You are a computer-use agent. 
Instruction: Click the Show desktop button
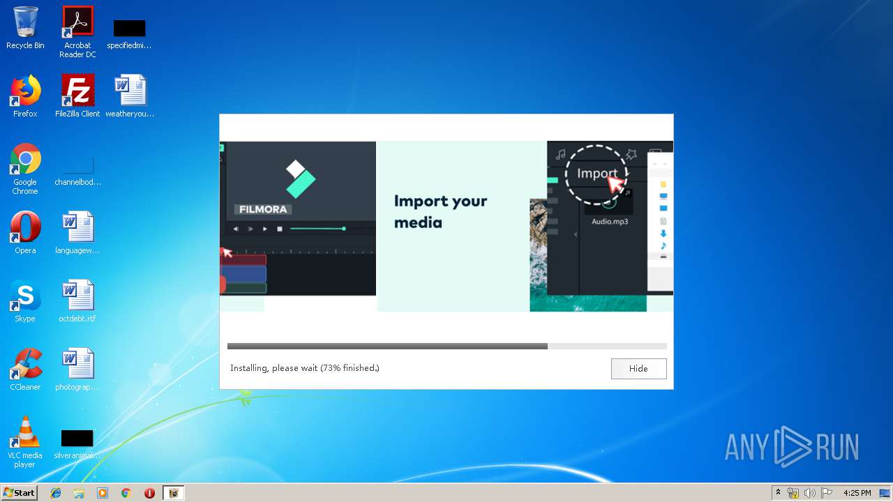pyautogui.click(x=885, y=493)
